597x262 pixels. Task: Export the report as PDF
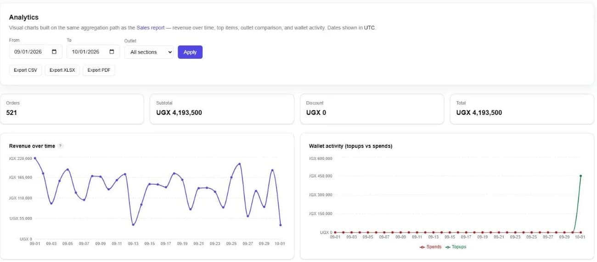pos(99,70)
